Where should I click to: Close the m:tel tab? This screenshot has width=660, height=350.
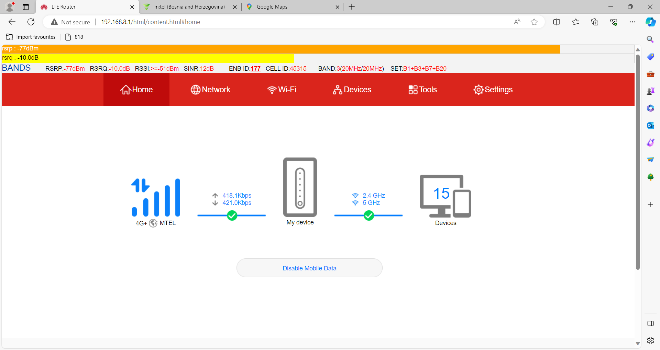click(235, 7)
